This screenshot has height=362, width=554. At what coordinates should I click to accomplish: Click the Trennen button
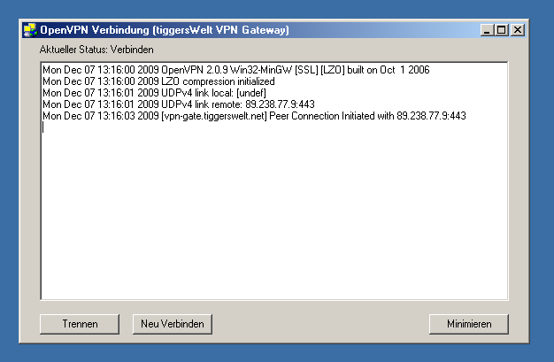[80, 324]
